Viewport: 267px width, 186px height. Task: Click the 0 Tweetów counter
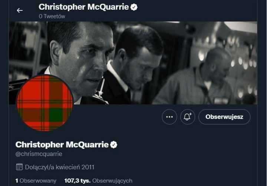coord(52,16)
